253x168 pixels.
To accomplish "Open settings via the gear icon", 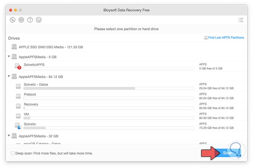I will coord(21,20).
